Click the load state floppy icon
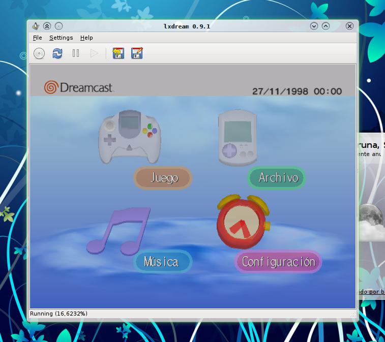This screenshot has height=342, width=385. 118,53
